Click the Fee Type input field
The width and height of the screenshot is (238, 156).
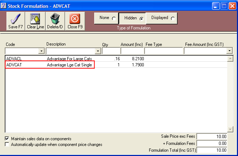[x=164, y=51]
